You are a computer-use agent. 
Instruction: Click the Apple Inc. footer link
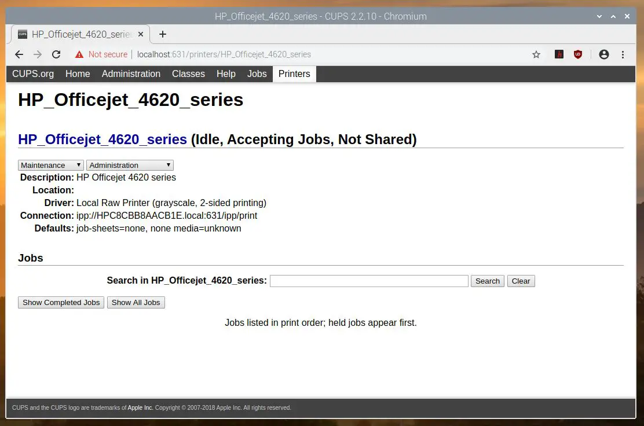tap(140, 407)
